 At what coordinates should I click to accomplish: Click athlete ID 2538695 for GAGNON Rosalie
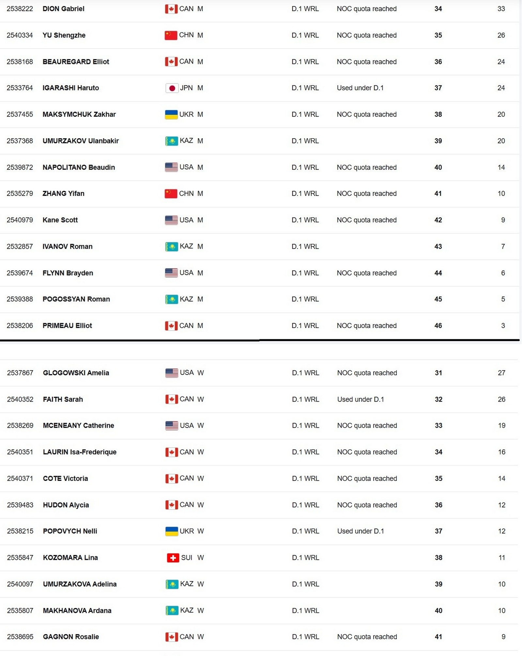tap(20, 637)
